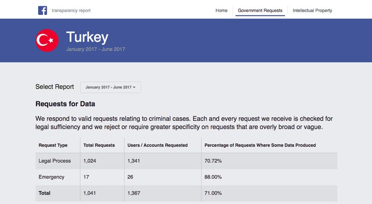This screenshot has height=204, width=372.
Task: Click the 1,024 total requests cell
Action: pyautogui.click(x=90, y=161)
